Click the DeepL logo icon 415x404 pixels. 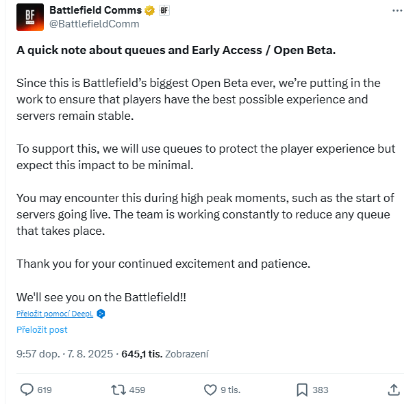[101, 314]
